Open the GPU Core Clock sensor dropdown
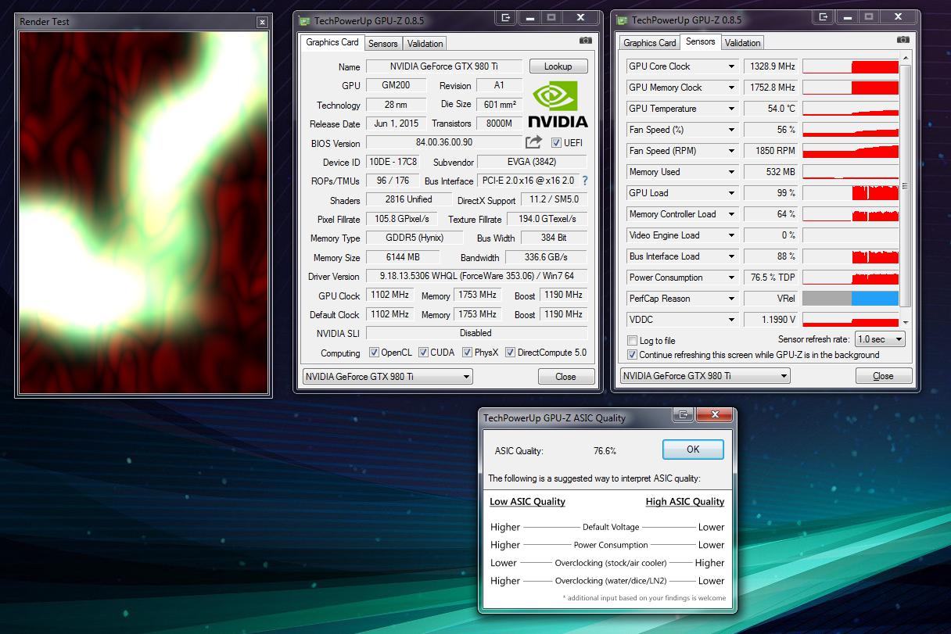This screenshot has width=951, height=634. coord(731,66)
